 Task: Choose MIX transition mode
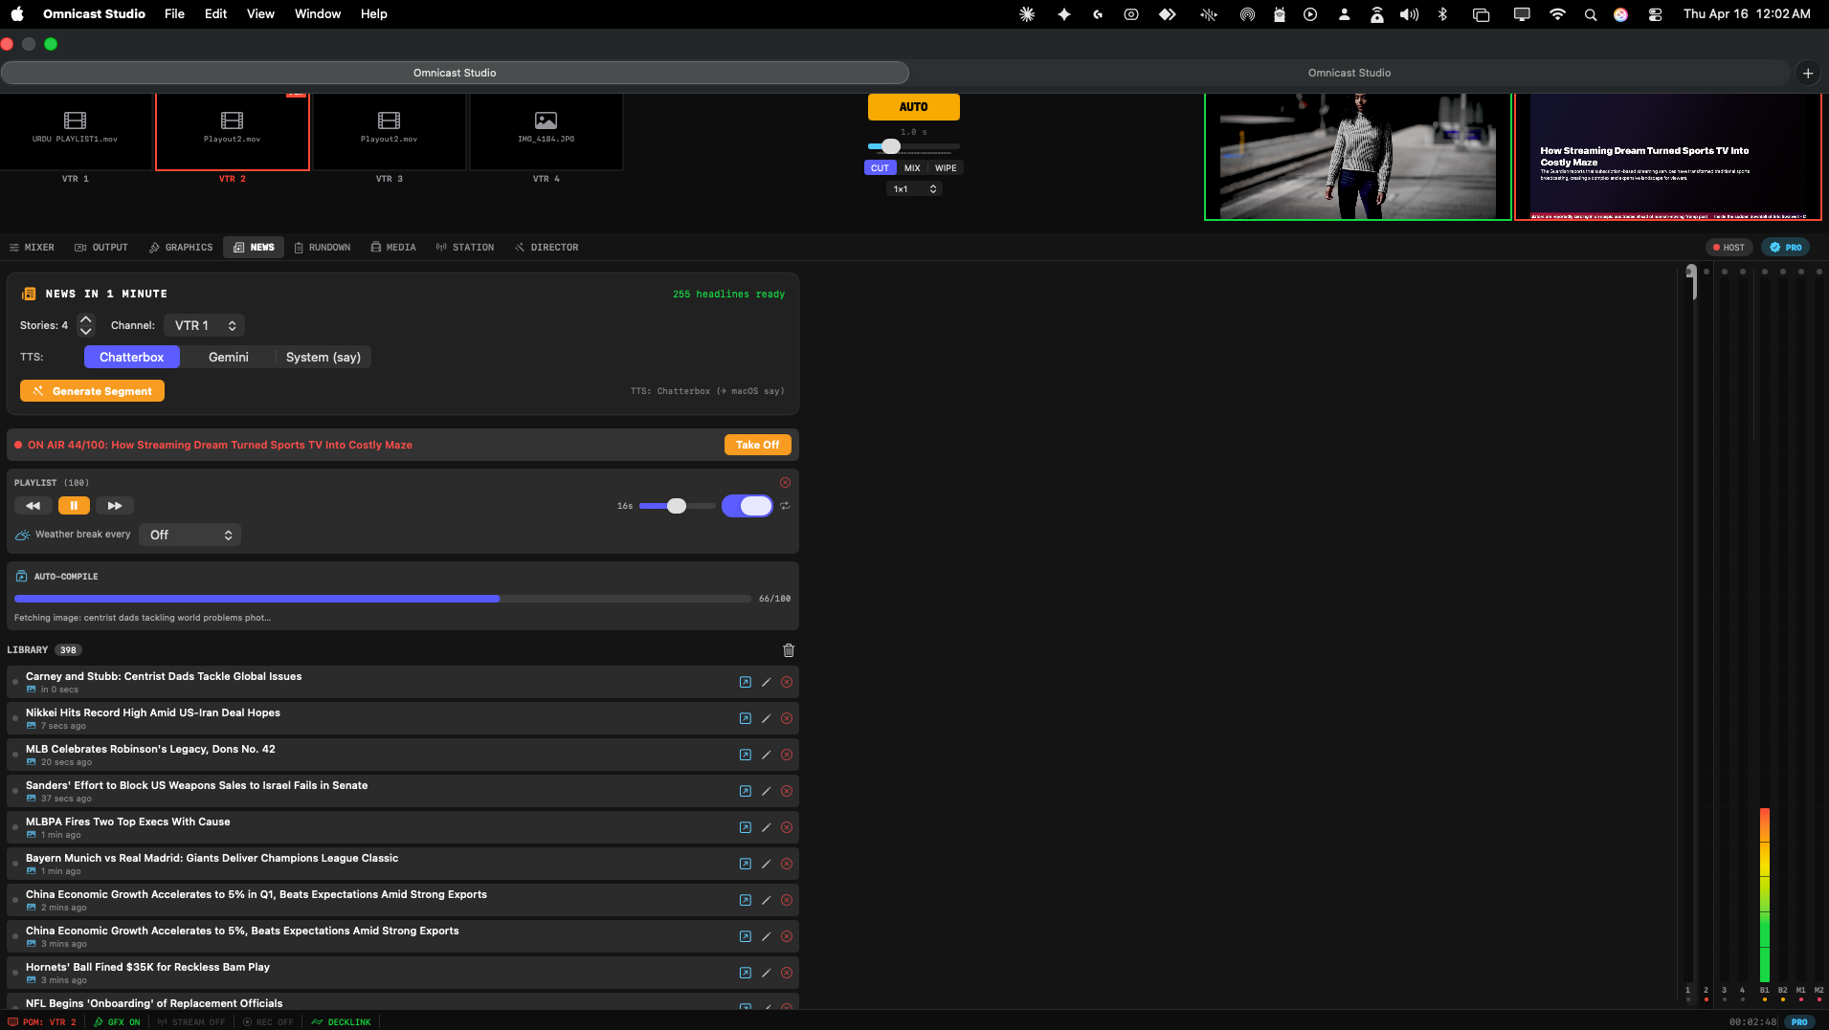click(x=912, y=168)
